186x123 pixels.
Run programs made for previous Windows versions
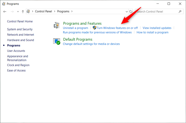tap(97, 32)
